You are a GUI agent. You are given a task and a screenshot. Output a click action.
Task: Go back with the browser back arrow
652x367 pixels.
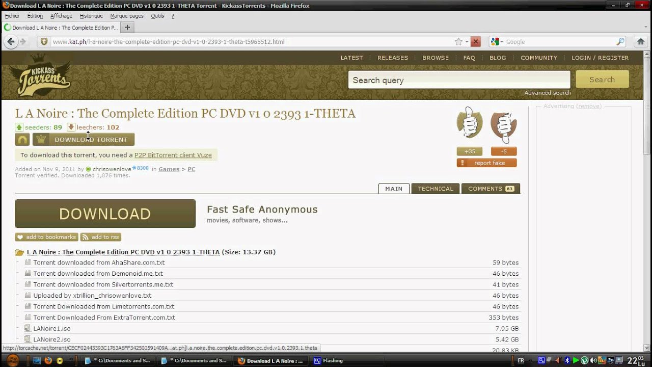tap(11, 42)
